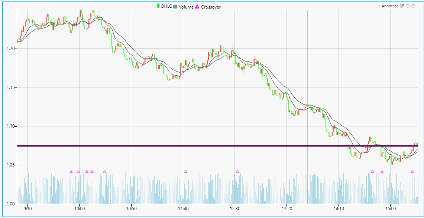The image size is (424, 218).
Task: Select the crossover marker on the 10:00 gridline
Action: tap(78, 172)
